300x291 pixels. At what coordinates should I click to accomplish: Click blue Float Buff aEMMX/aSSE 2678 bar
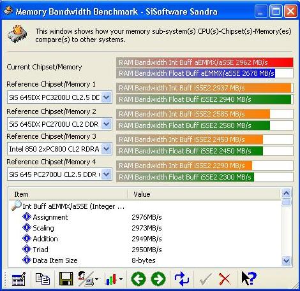(196, 73)
